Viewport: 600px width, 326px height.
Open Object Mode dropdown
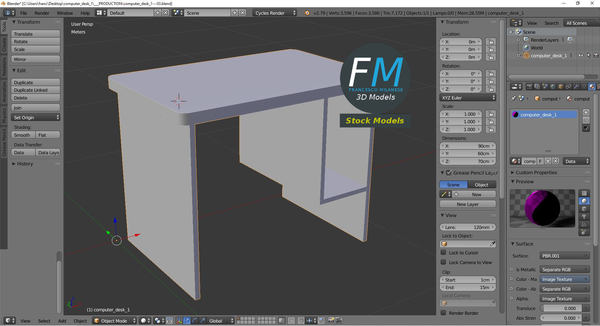click(114, 321)
